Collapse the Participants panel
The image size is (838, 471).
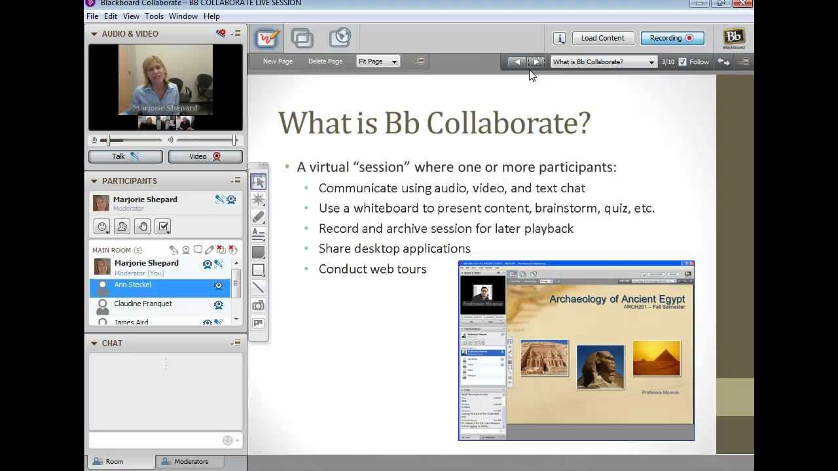94,181
